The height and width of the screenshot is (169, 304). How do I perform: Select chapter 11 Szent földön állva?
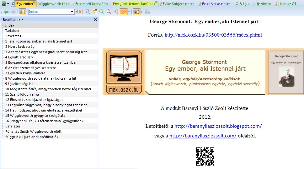pyautogui.click(x=22, y=94)
